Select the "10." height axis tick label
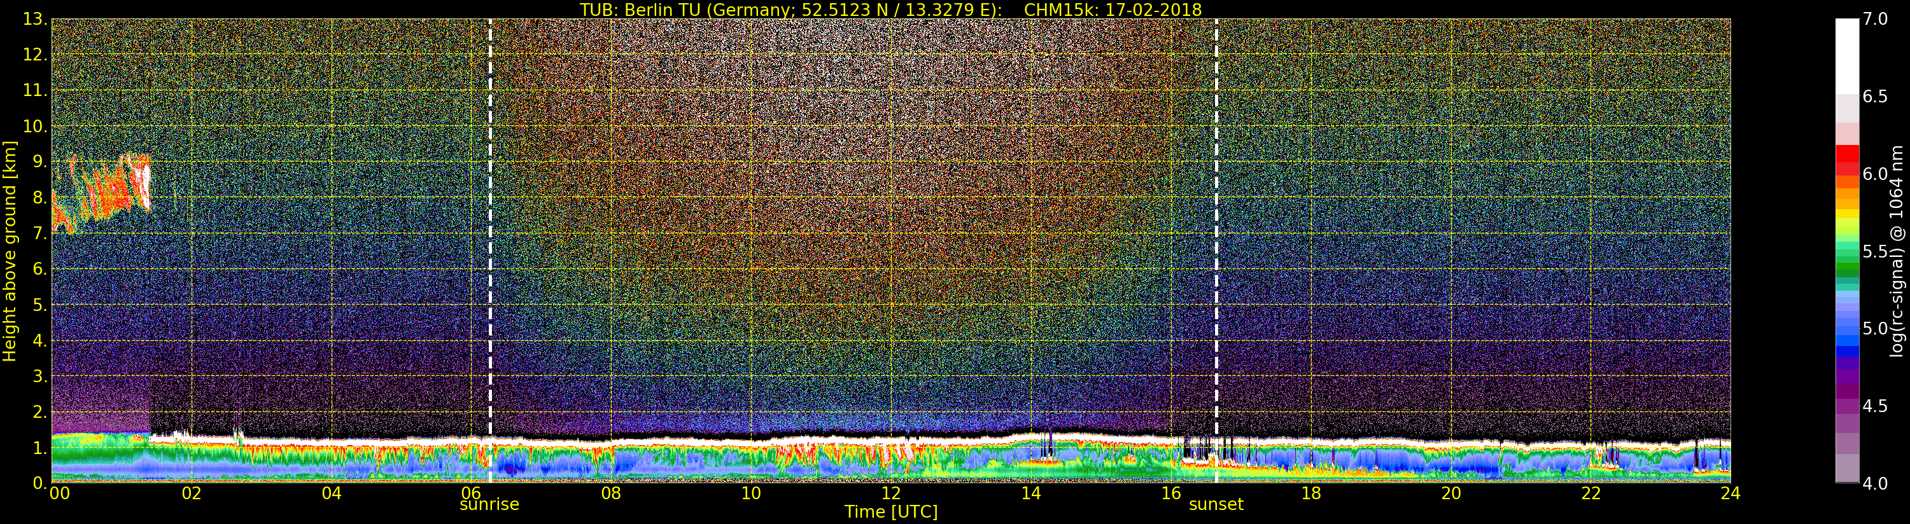The height and width of the screenshot is (524, 1910). pos(36,126)
